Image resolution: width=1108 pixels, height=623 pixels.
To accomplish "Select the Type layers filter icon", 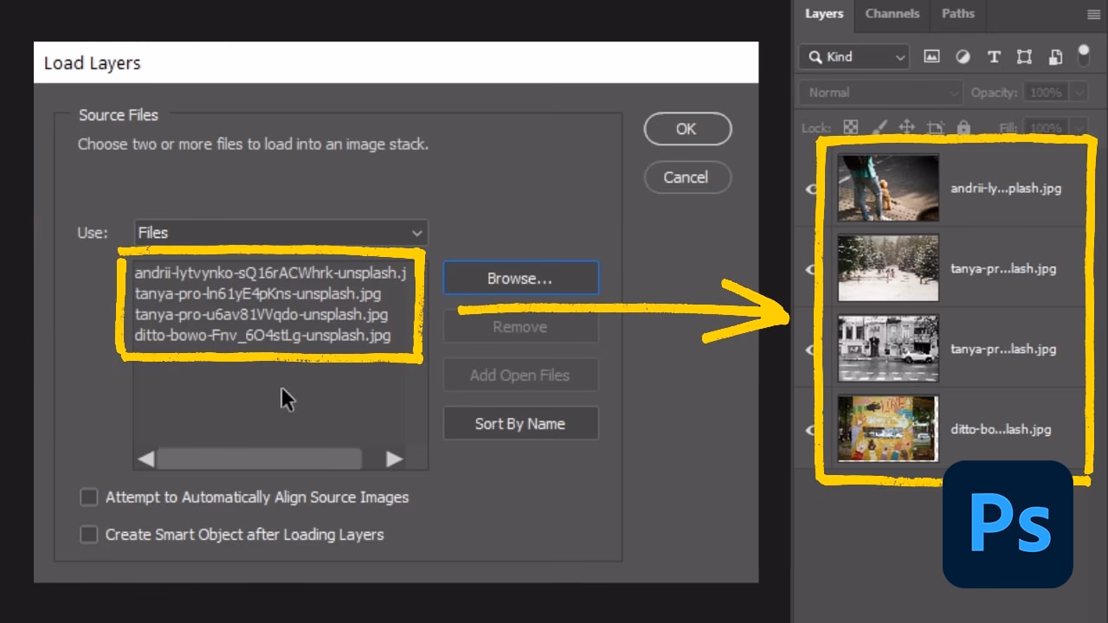I will [994, 56].
